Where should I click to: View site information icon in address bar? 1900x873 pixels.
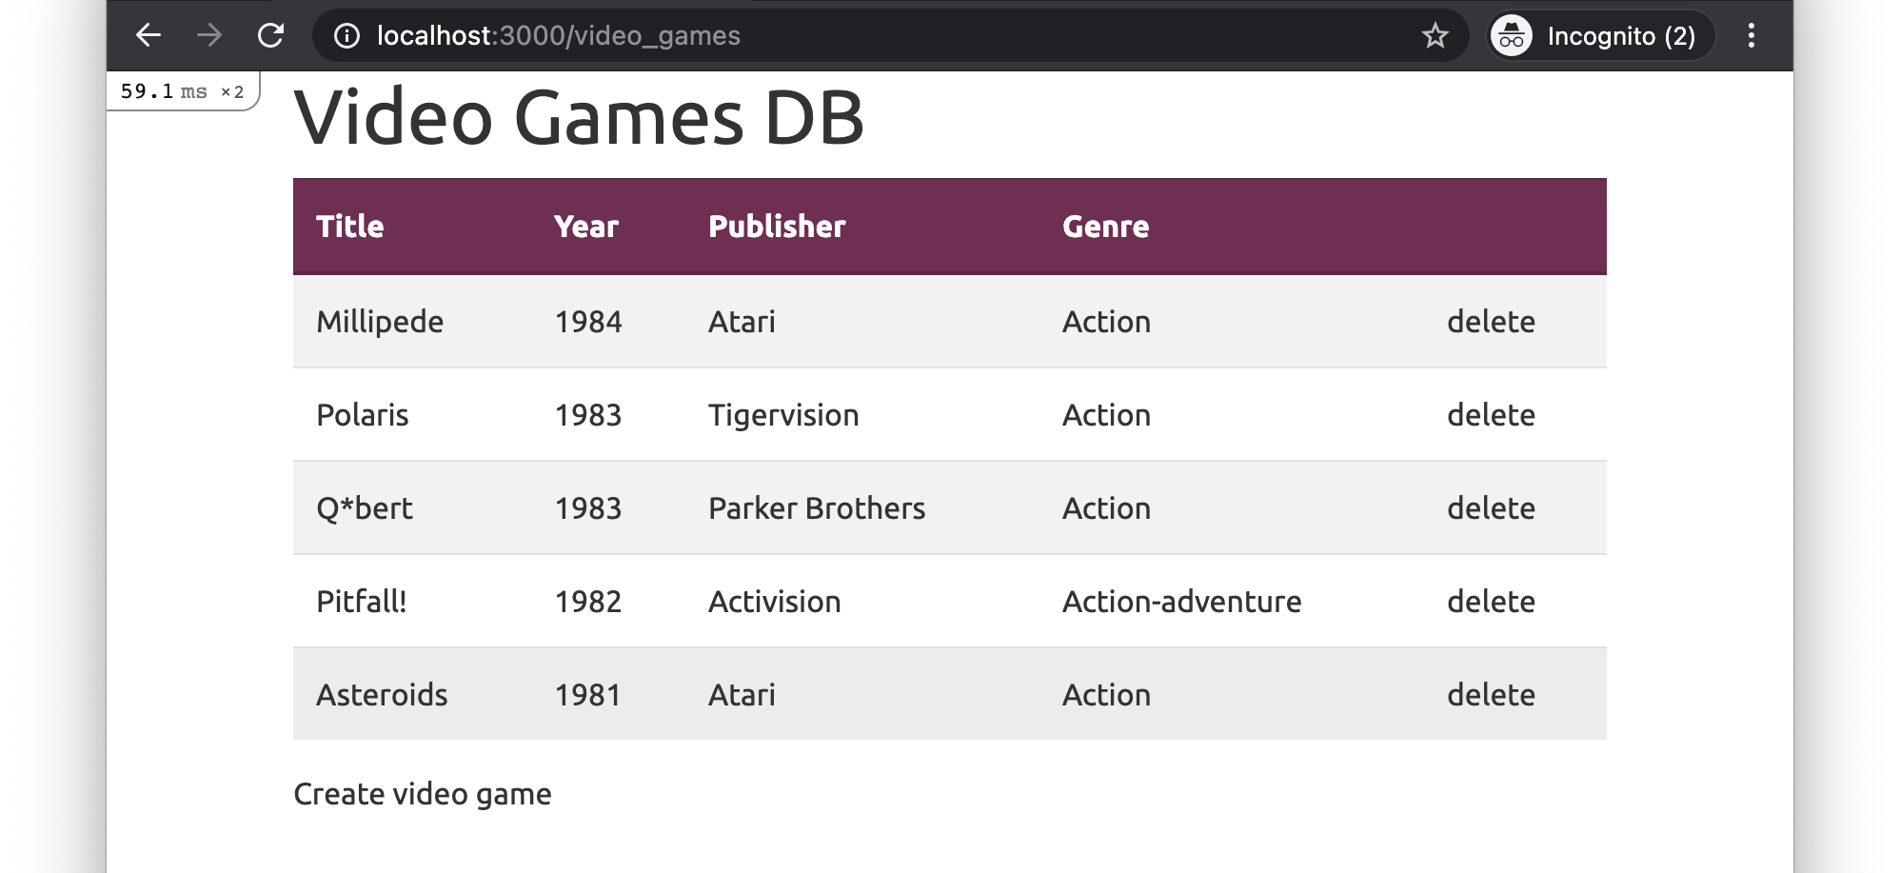347,36
